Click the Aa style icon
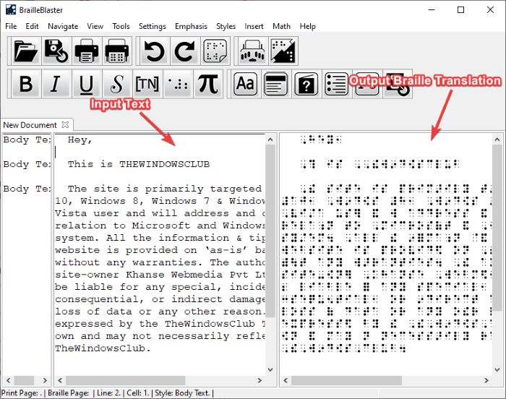The image size is (506, 399). tap(245, 84)
